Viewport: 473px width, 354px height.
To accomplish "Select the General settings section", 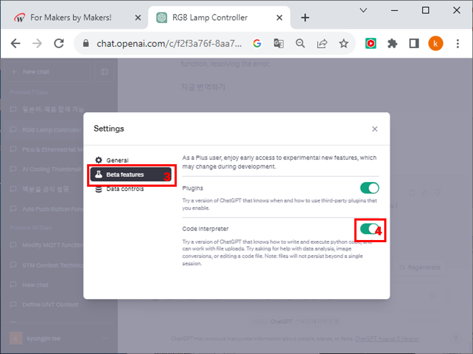I will [112, 160].
